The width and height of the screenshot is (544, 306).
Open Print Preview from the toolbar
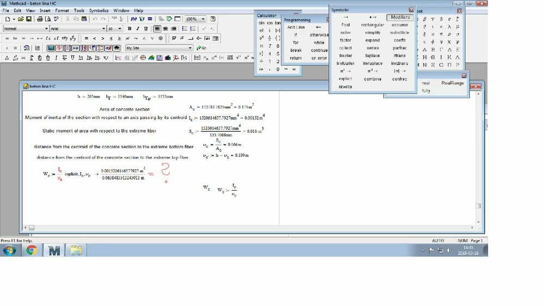(48, 19)
